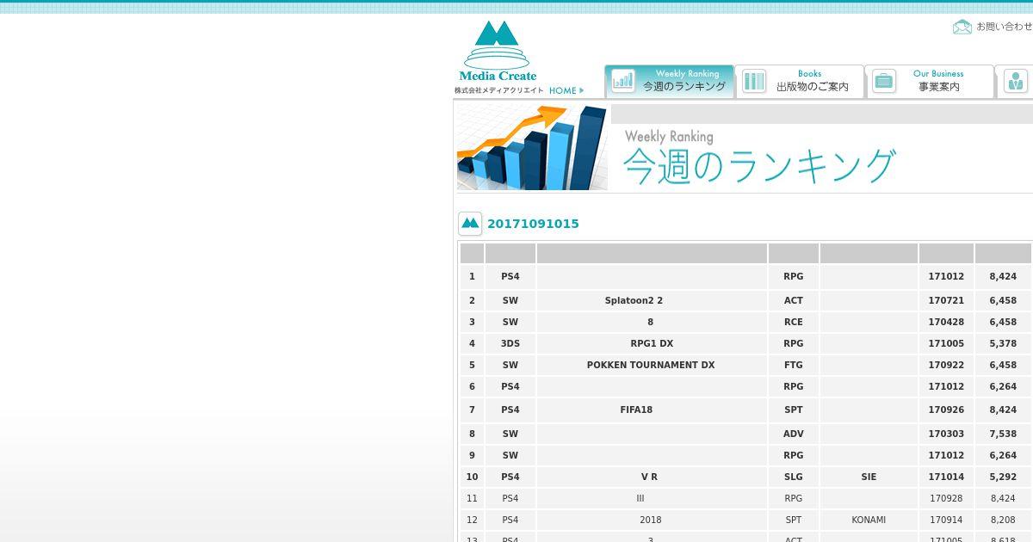This screenshot has width=1033, height=542.
Task: Click the bookshelf icon in Books tab
Action: coord(754,81)
